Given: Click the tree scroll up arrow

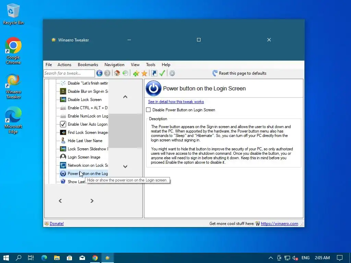Looking at the screenshot, I should 125,97.
